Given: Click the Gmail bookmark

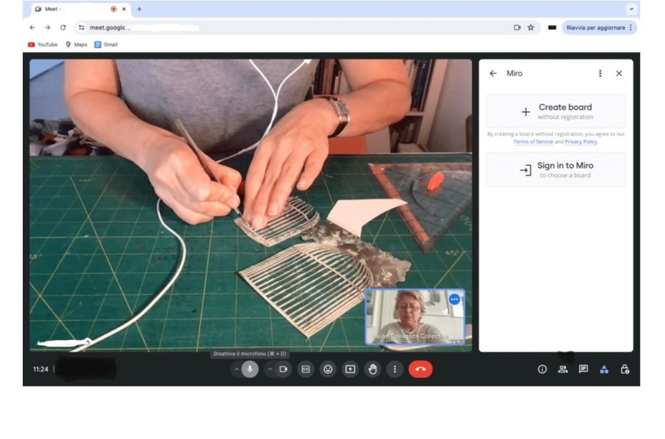Looking at the screenshot, I should point(106,45).
